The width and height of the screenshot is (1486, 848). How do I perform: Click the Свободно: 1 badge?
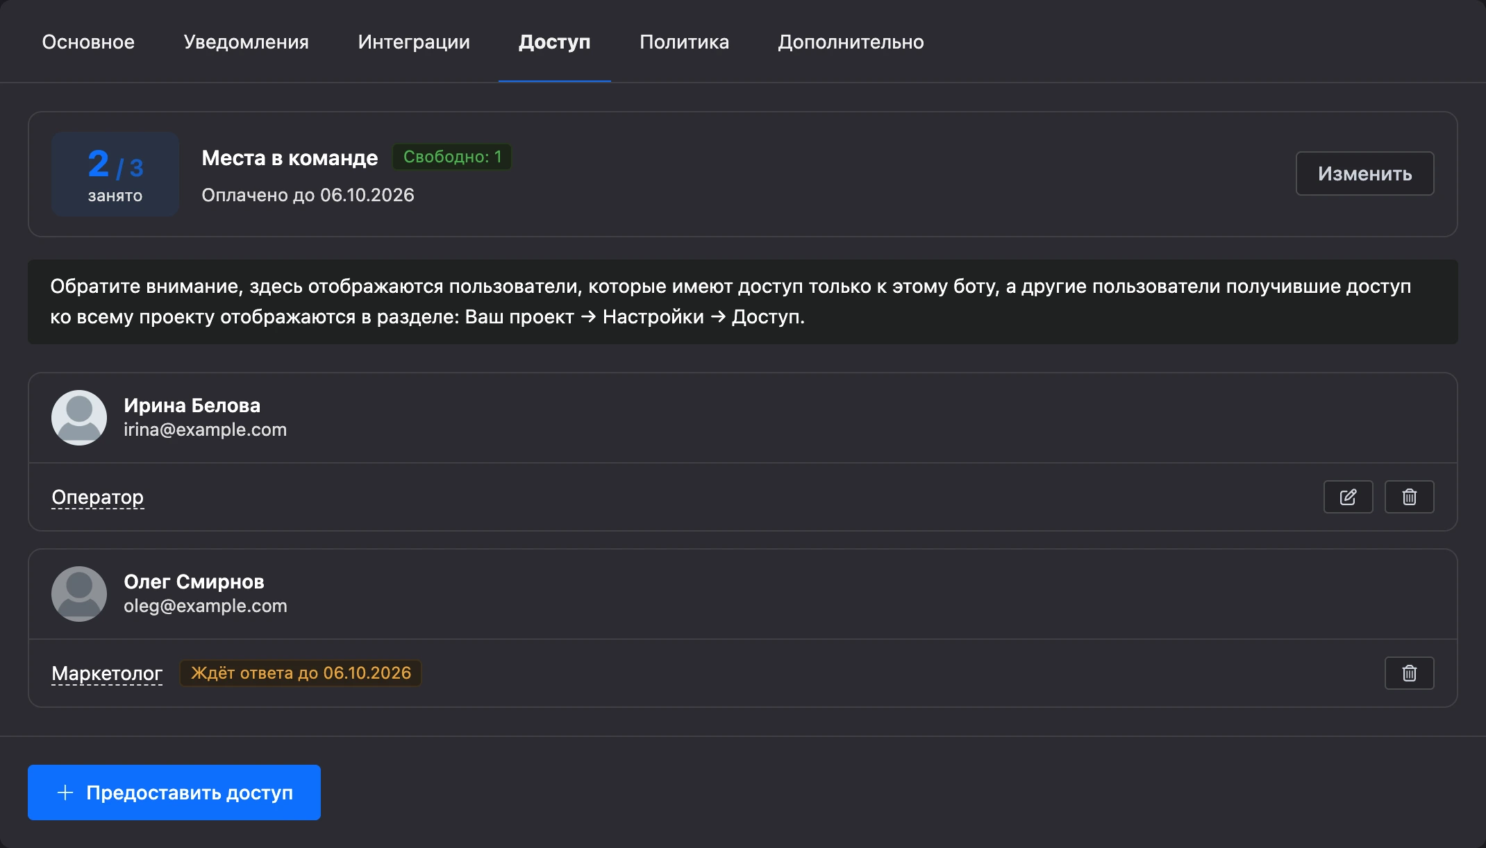[x=452, y=157]
